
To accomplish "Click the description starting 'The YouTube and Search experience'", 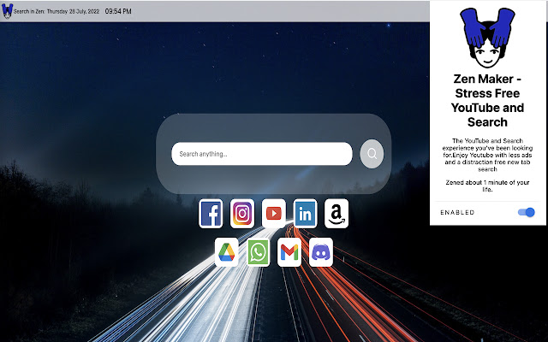I will point(487,155).
